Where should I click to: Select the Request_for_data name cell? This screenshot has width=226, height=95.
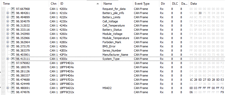coord(114,9)
